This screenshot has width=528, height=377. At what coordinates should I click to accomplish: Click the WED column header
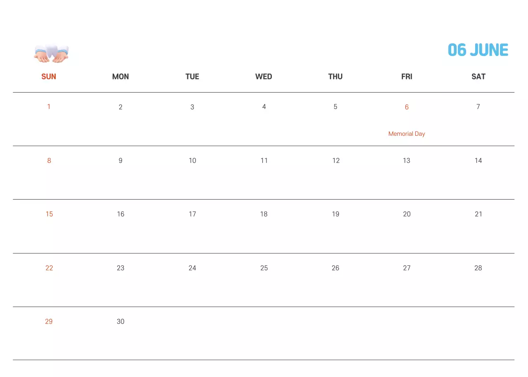click(x=264, y=77)
